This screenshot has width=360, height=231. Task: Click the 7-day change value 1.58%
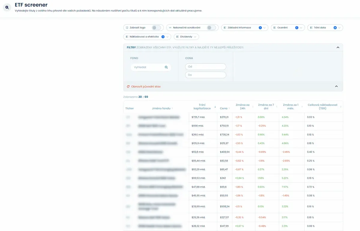pyautogui.click(x=261, y=178)
